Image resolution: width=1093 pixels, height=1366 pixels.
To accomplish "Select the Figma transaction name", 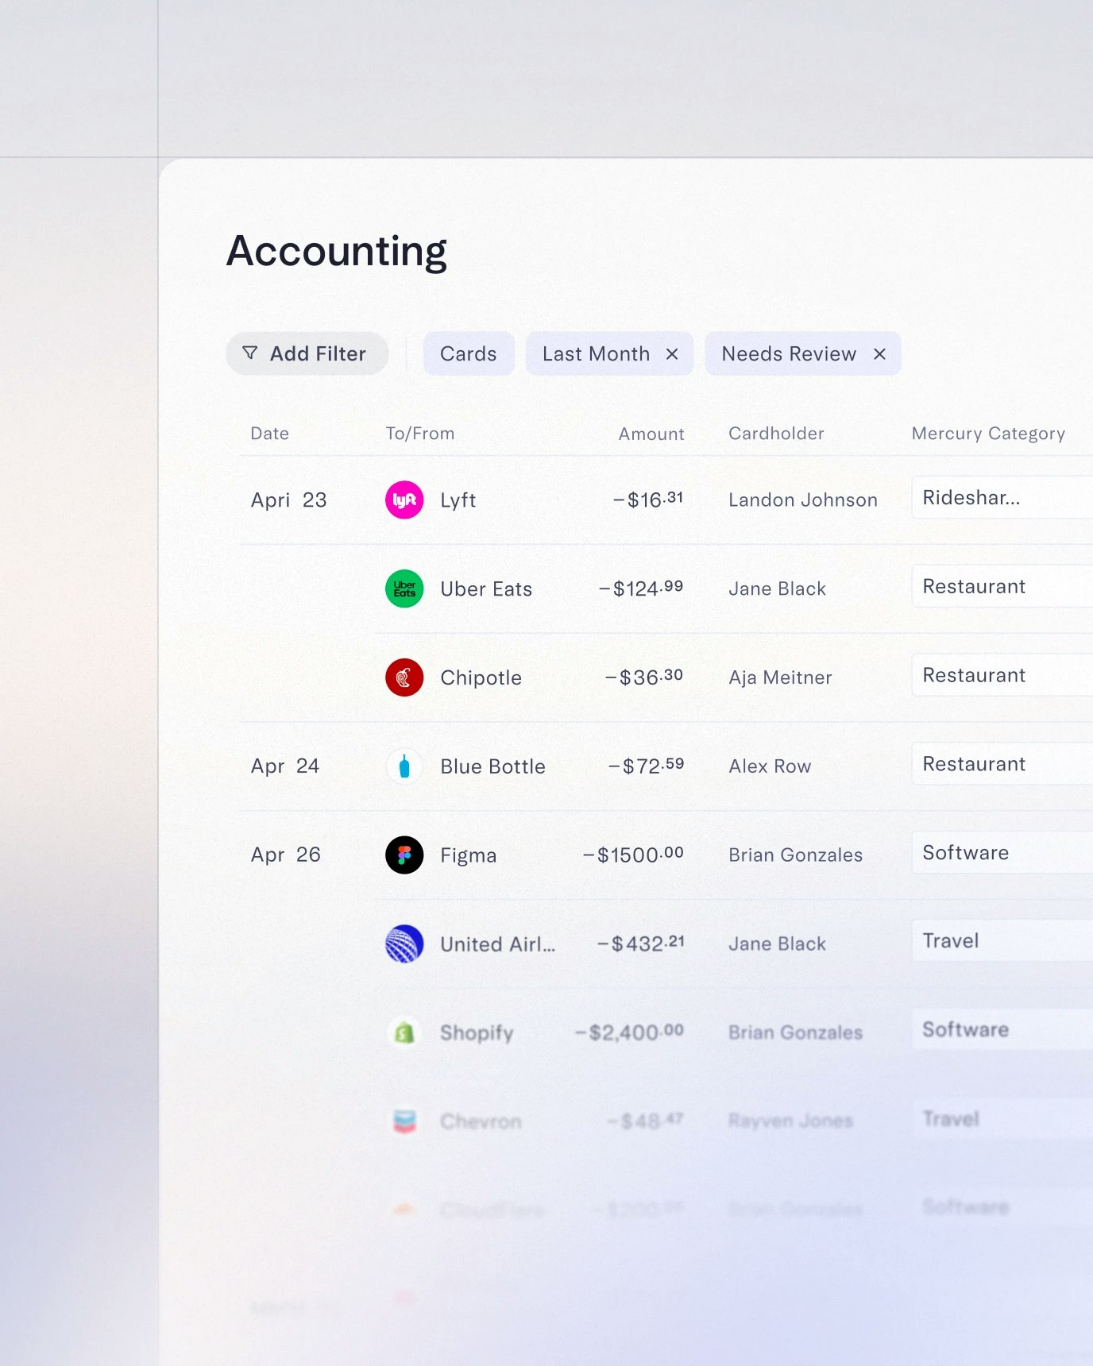I will click(x=469, y=855).
